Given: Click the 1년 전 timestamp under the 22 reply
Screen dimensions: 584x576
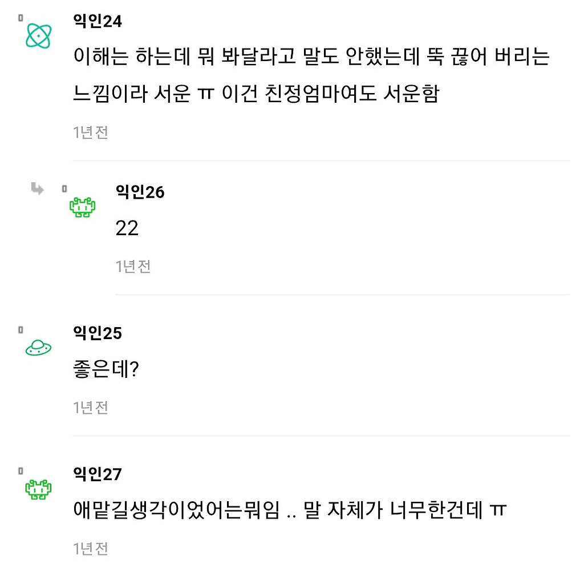Looking at the screenshot, I should [x=133, y=267].
